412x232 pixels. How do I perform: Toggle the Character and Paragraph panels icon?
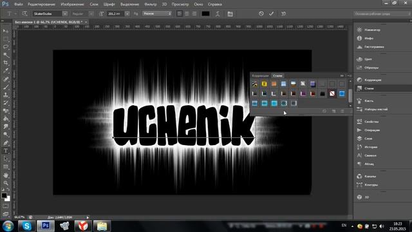coord(230,14)
